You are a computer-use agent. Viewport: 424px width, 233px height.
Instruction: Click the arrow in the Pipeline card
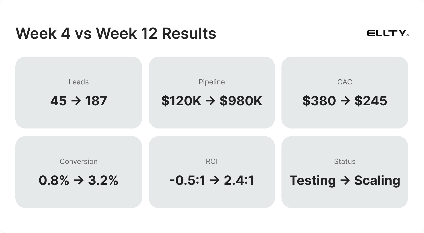[210, 101]
